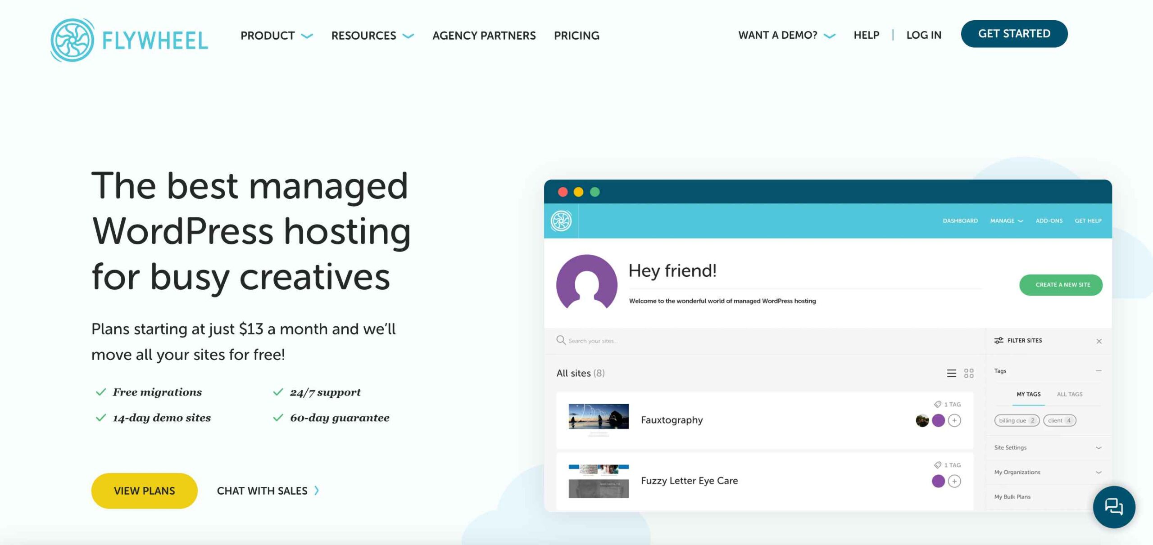The image size is (1153, 545).
Task: Close the Filter Sites panel
Action: click(x=1099, y=341)
